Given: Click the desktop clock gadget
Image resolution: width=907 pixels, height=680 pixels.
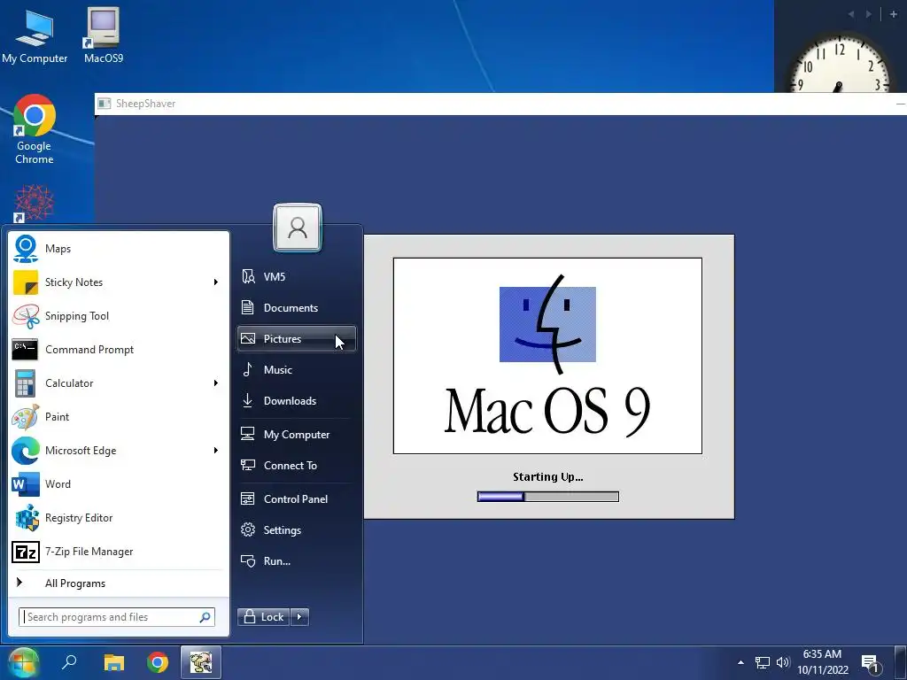Looking at the screenshot, I should point(840,64).
